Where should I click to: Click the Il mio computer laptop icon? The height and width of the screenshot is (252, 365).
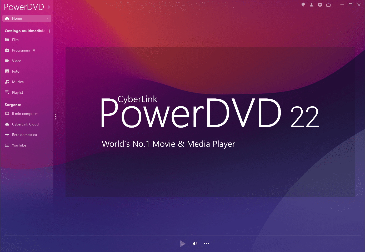7,114
